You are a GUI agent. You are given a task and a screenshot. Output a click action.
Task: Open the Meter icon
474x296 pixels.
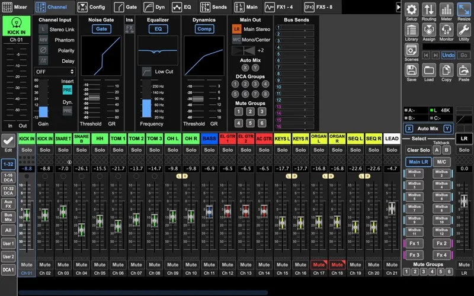(x=447, y=9)
